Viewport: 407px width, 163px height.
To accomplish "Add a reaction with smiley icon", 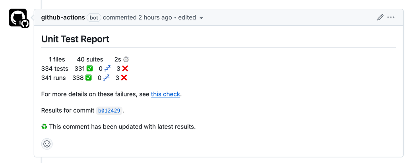I will (x=47, y=144).
